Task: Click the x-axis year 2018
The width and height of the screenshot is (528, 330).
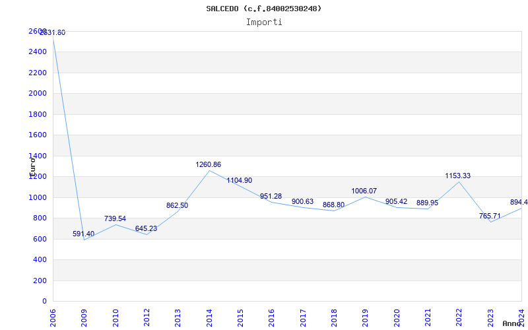Action: click(334, 317)
